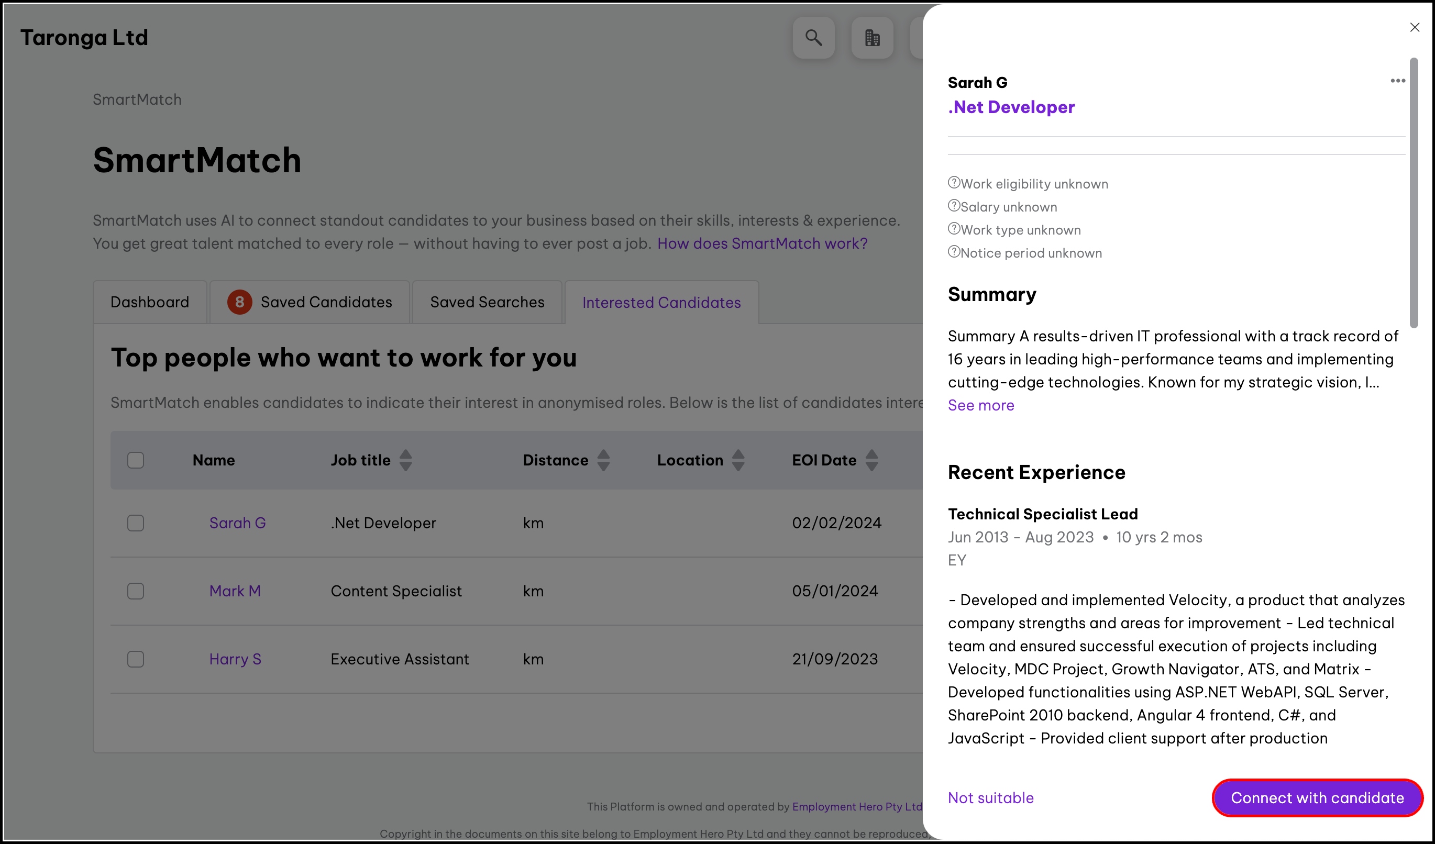Open the three-dot menu for Sarah G
This screenshot has height=844, width=1435.
click(x=1397, y=81)
